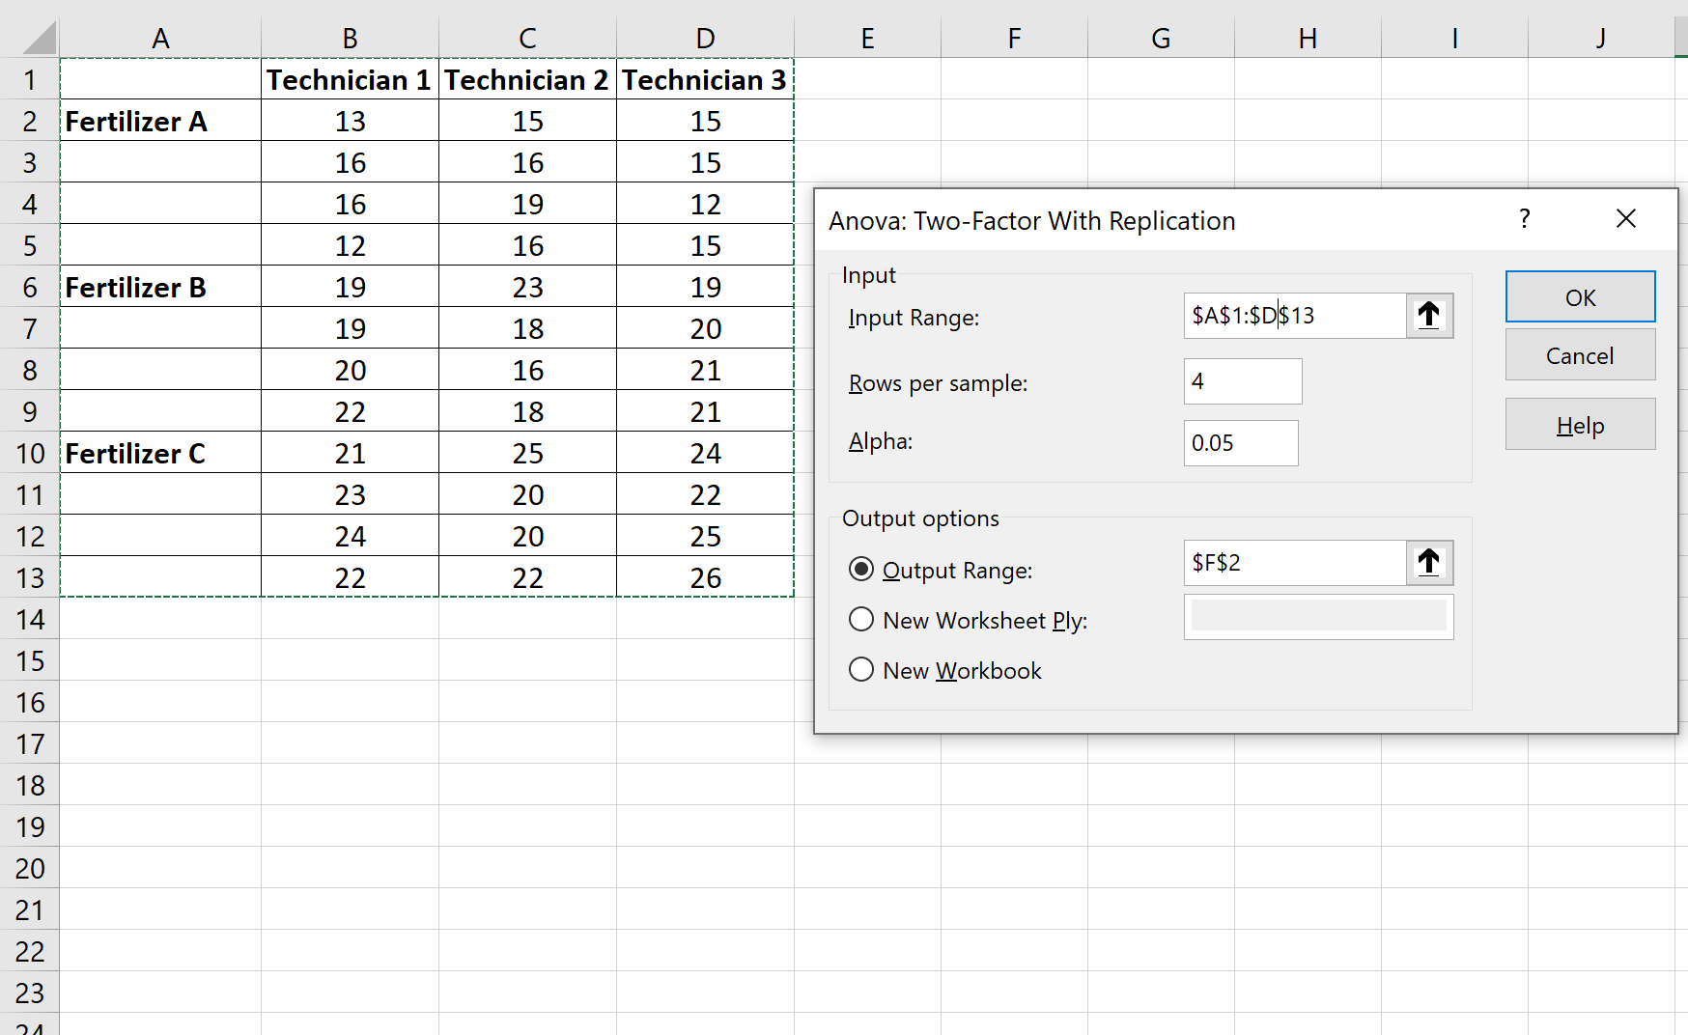The image size is (1688, 1035).
Task: Click the Technician 1 header cell
Action: coord(350,79)
